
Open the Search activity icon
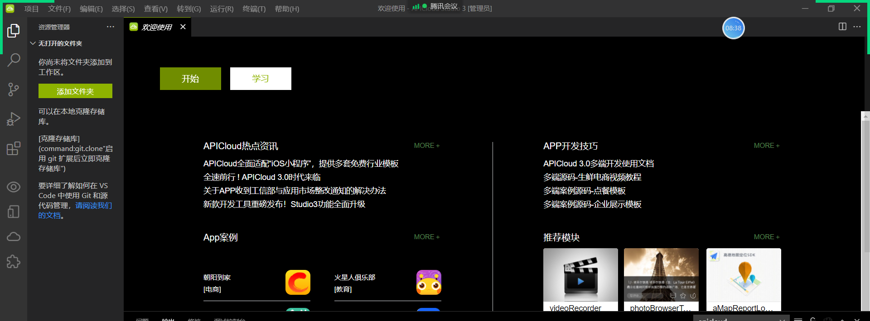click(14, 60)
